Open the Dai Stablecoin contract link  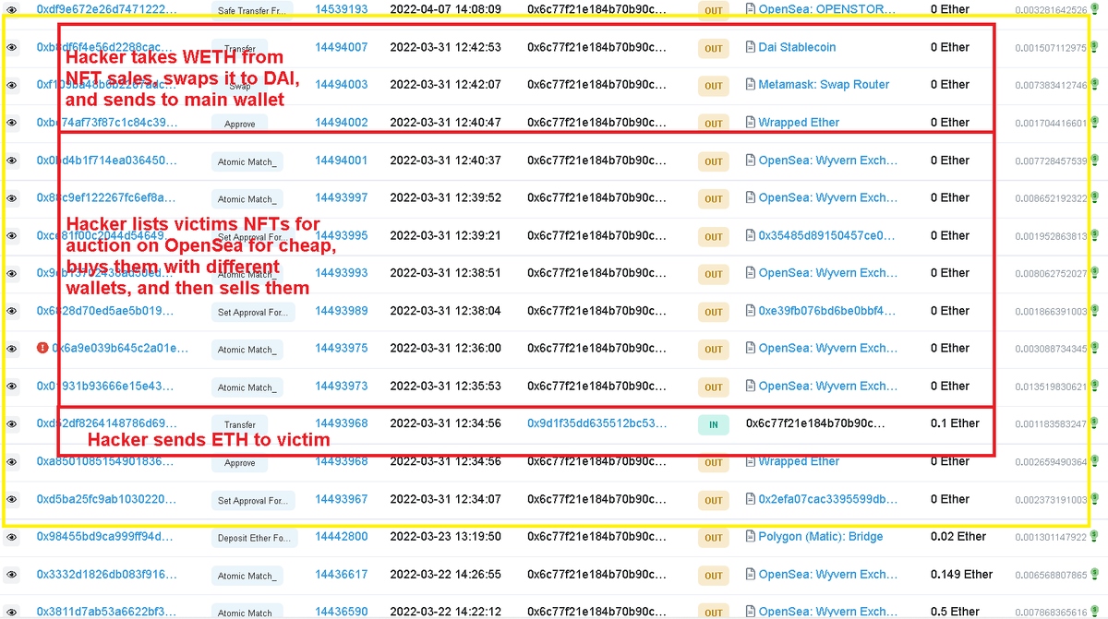pyautogui.click(x=798, y=47)
